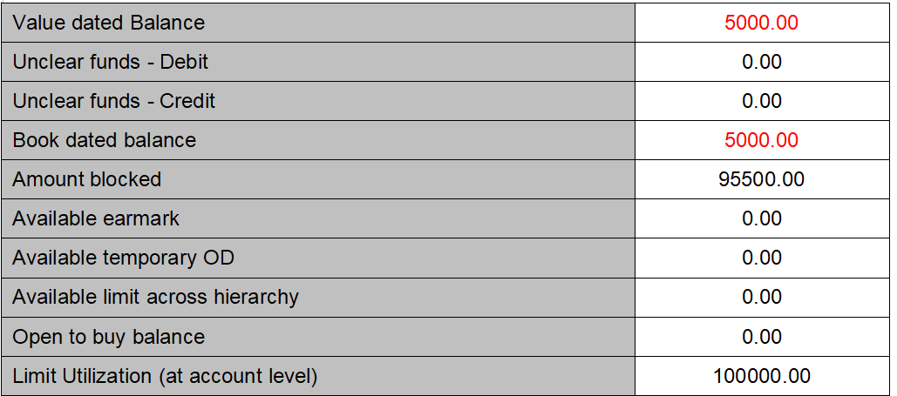Click the "Value dated Balance" label cell

click(x=109, y=23)
